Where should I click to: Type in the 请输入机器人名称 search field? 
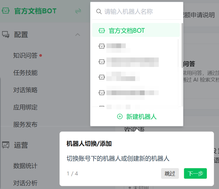139,12
